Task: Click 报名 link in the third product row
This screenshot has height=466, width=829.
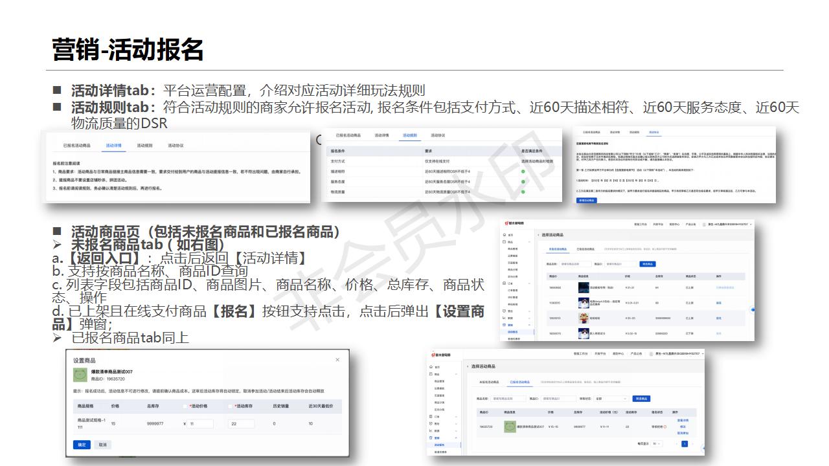Action: [718, 318]
